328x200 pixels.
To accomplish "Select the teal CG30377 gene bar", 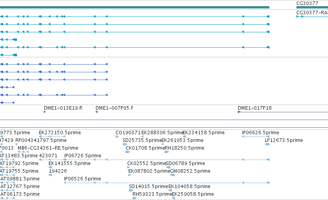I will click(x=312, y=8).
